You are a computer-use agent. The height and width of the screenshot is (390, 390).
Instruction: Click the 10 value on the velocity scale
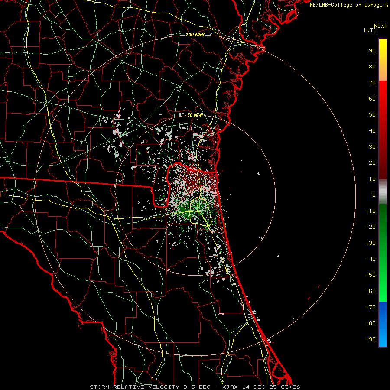click(x=372, y=179)
